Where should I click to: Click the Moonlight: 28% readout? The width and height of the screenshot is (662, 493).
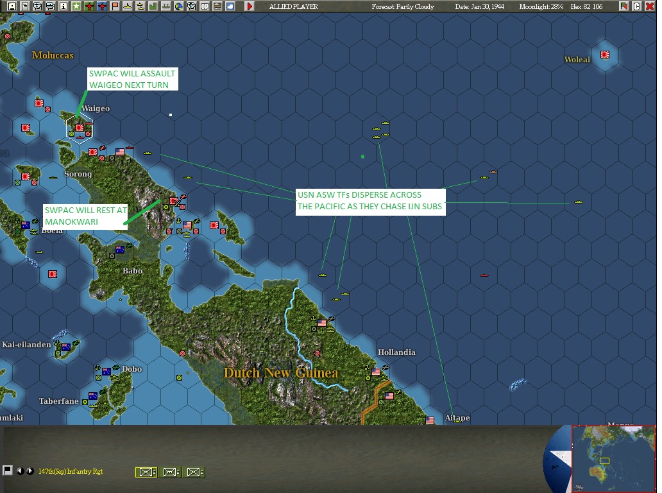pyautogui.click(x=541, y=7)
